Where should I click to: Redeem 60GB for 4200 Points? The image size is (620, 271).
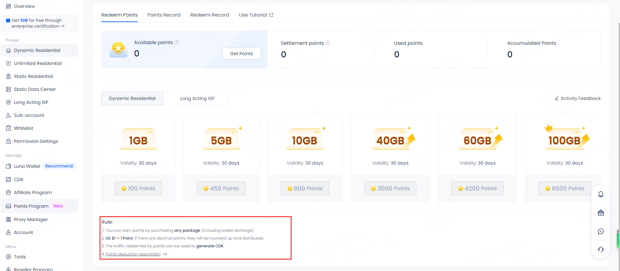pos(477,188)
